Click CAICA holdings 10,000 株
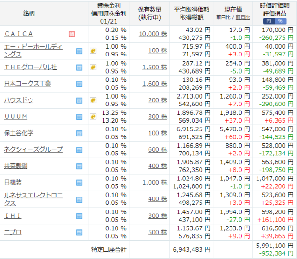The height and width of the screenshot is (259, 297). click(x=153, y=34)
